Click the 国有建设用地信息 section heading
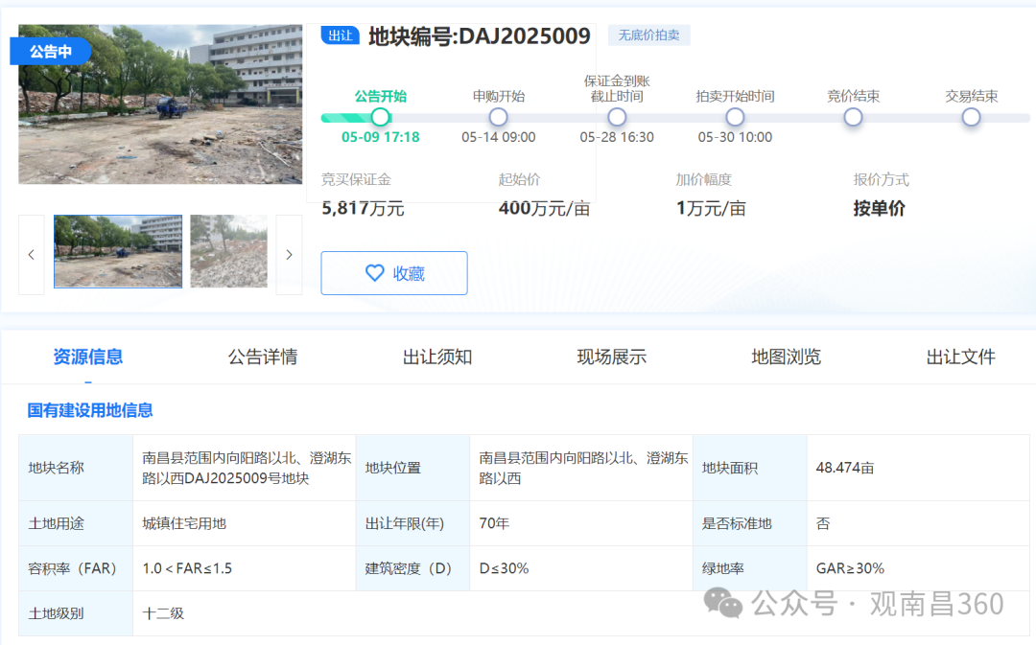 point(90,410)
